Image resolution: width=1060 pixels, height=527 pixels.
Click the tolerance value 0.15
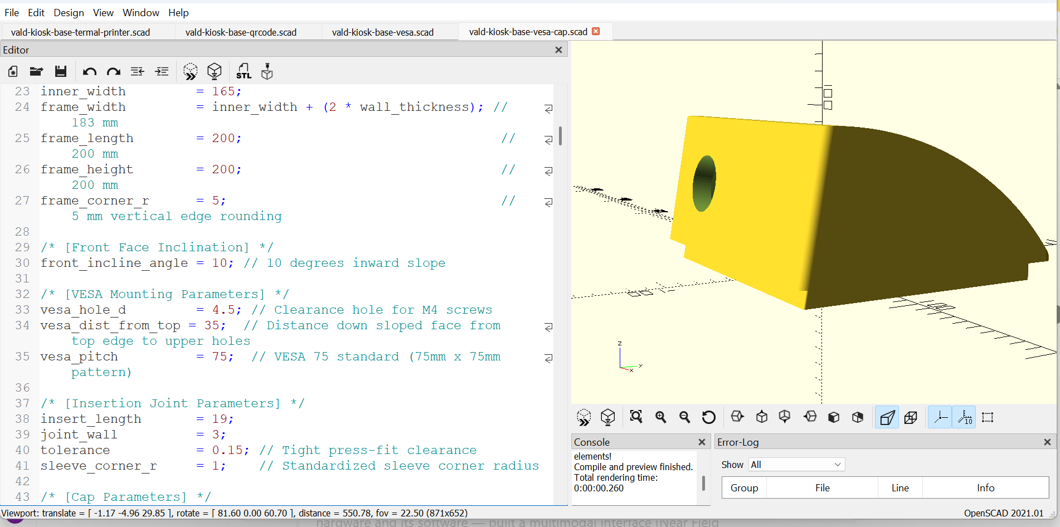coord(230,450)
